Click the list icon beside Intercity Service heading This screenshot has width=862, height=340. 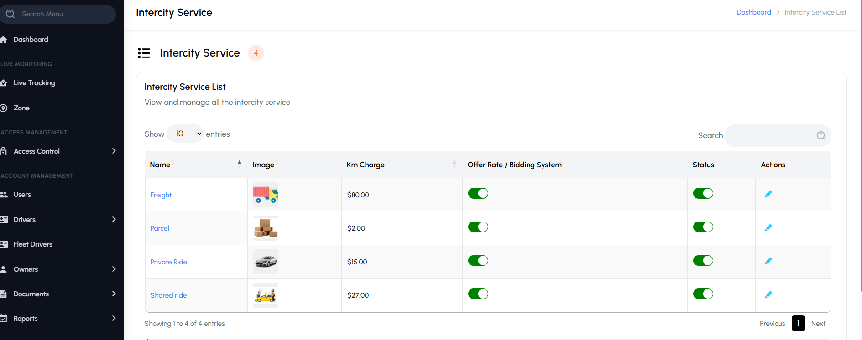(144, 53)
